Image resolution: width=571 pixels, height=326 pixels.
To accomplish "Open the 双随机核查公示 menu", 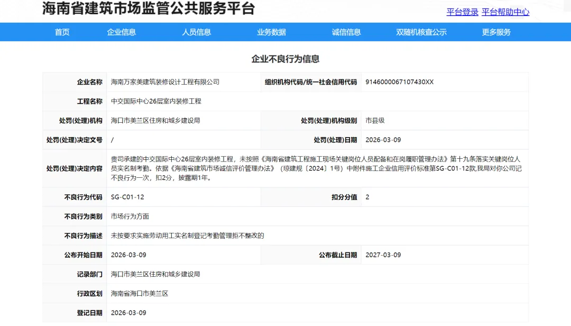I will point(421,32).
